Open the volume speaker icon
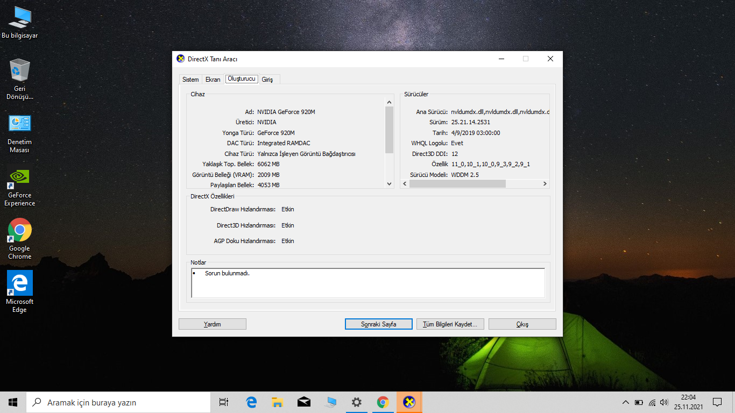The height and width of the screenshot is (413, 735). [x=665, y=402]
